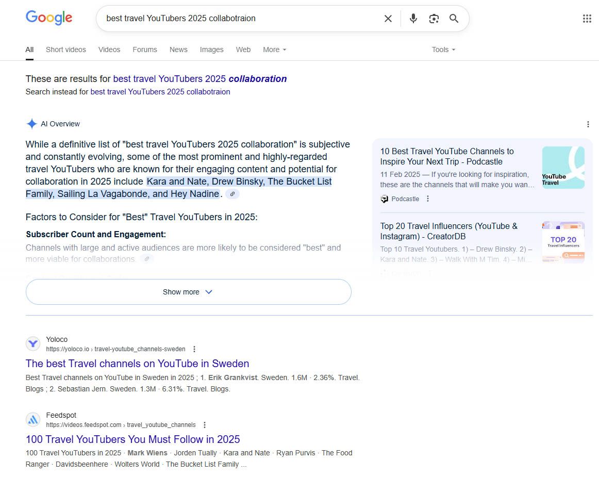This screenshot has width=599, height=477.
Task: Select the All tab
Action: point(29,50)
